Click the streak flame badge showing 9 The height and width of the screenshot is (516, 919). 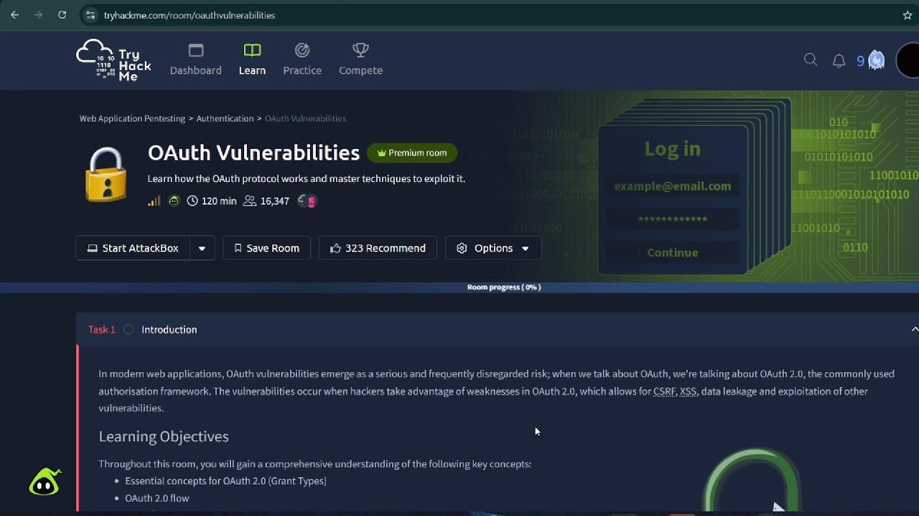(x=870, y=60)
